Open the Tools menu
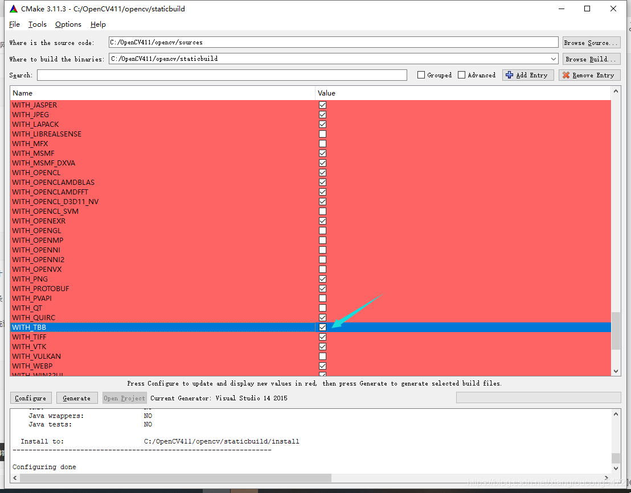This screenshot has height=493, width=631. click(38, 24)
